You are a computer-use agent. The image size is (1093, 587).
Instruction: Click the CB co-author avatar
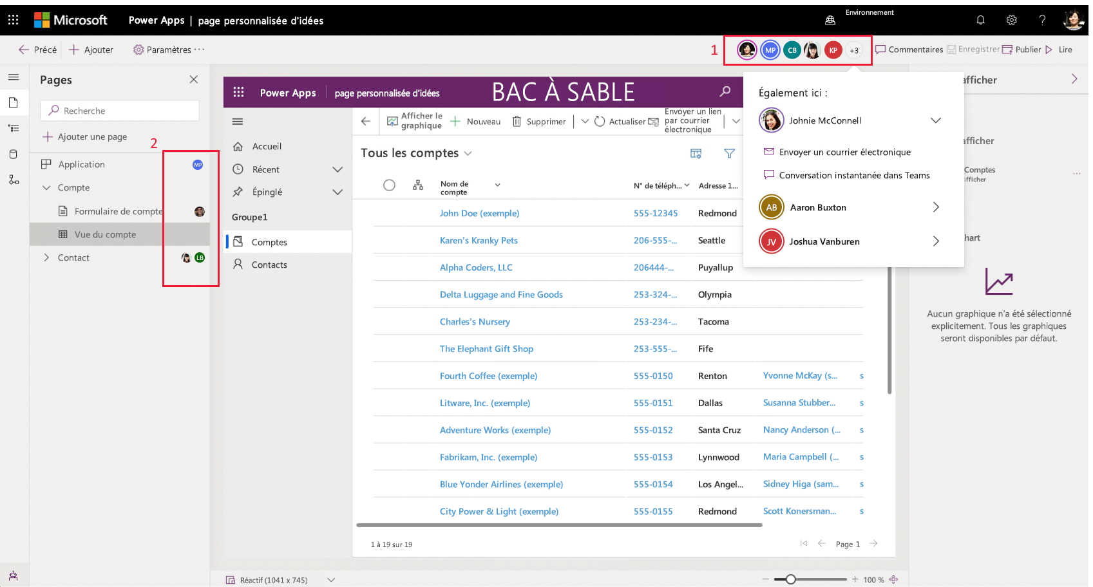pyautogui.click(x=792, y=50)
